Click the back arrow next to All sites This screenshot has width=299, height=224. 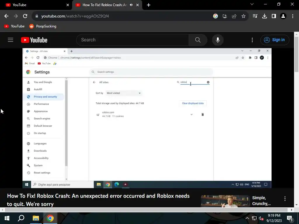point(94,82)
